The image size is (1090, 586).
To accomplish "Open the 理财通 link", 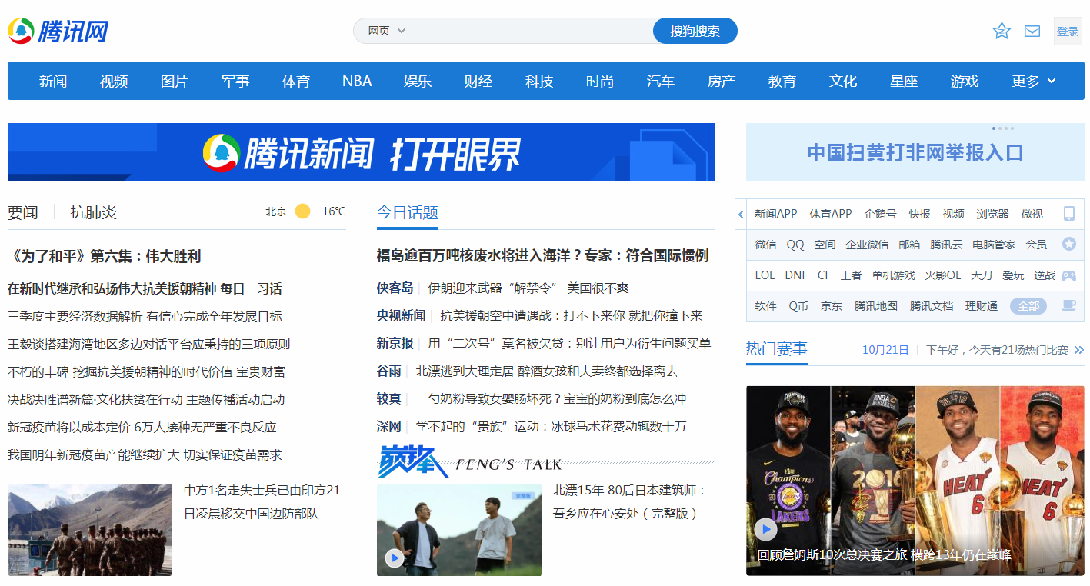I will point(982,305).
